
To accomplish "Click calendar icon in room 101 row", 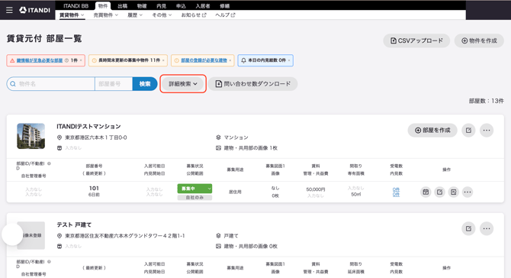I will (x=426, y=192).
